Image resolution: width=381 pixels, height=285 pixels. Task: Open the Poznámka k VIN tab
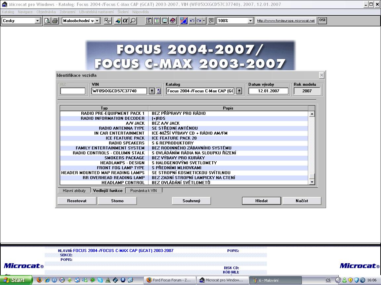click(x=143, y=191)
